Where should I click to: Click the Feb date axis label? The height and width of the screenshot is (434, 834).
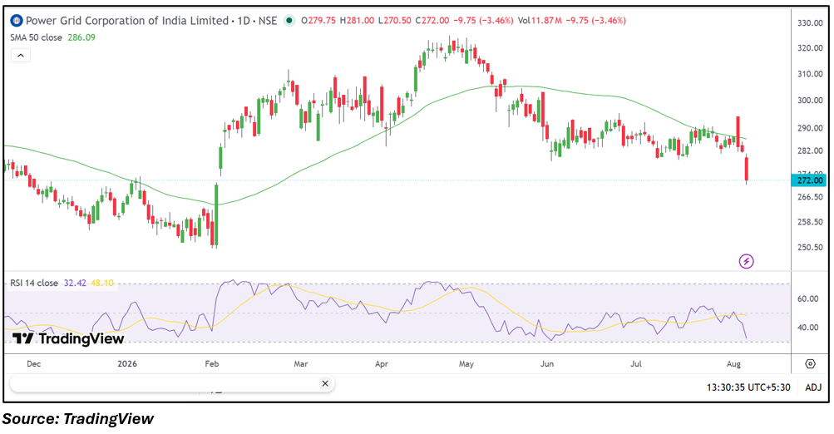point(212,364)
